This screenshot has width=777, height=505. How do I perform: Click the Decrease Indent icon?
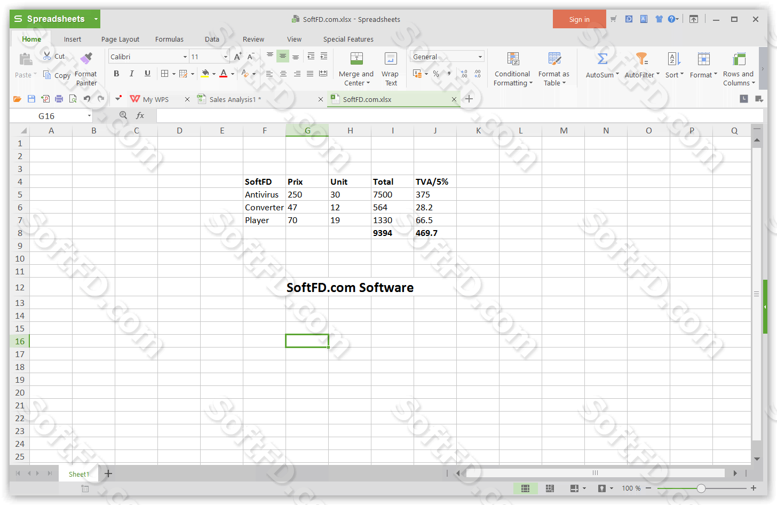click(x=311, y=56)
